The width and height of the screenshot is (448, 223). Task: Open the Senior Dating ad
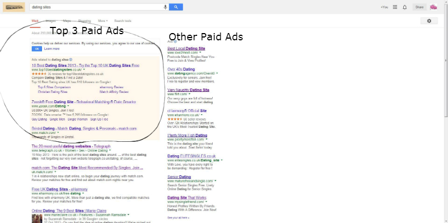pos(179,177)
